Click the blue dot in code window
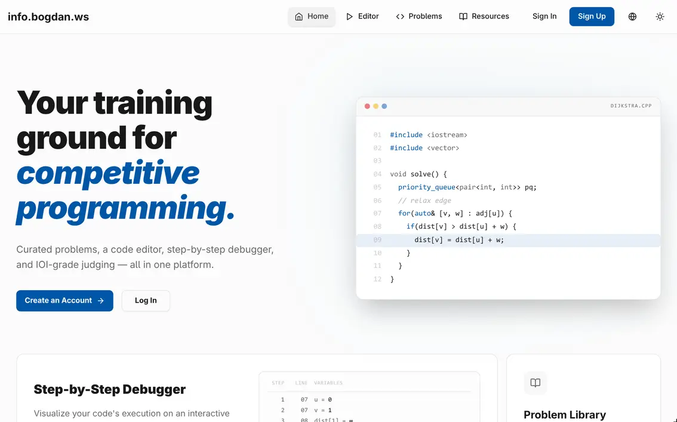Viewport: 677px width, 422px height. coord(384,106)
